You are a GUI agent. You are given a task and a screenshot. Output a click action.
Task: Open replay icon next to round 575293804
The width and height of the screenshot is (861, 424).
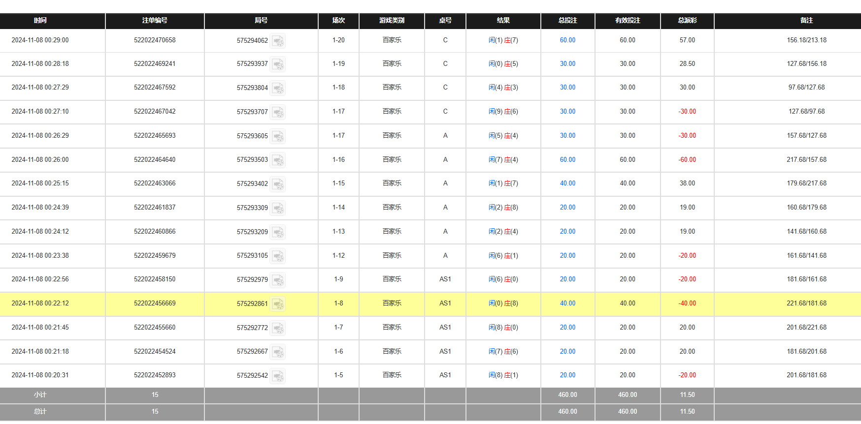point(278,89)
